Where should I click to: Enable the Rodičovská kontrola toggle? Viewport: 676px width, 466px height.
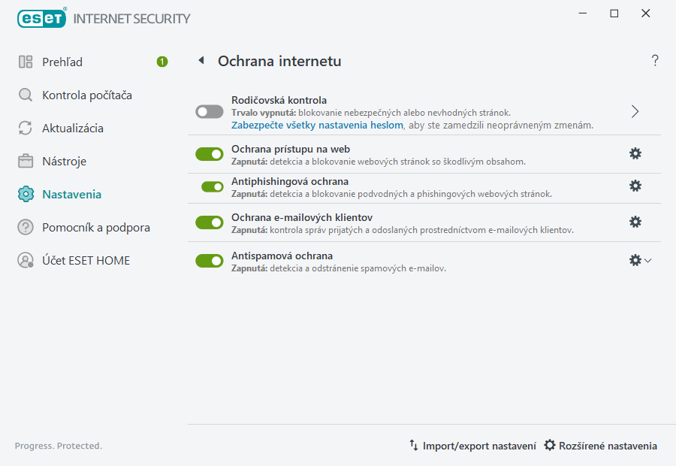pos(210,111)
